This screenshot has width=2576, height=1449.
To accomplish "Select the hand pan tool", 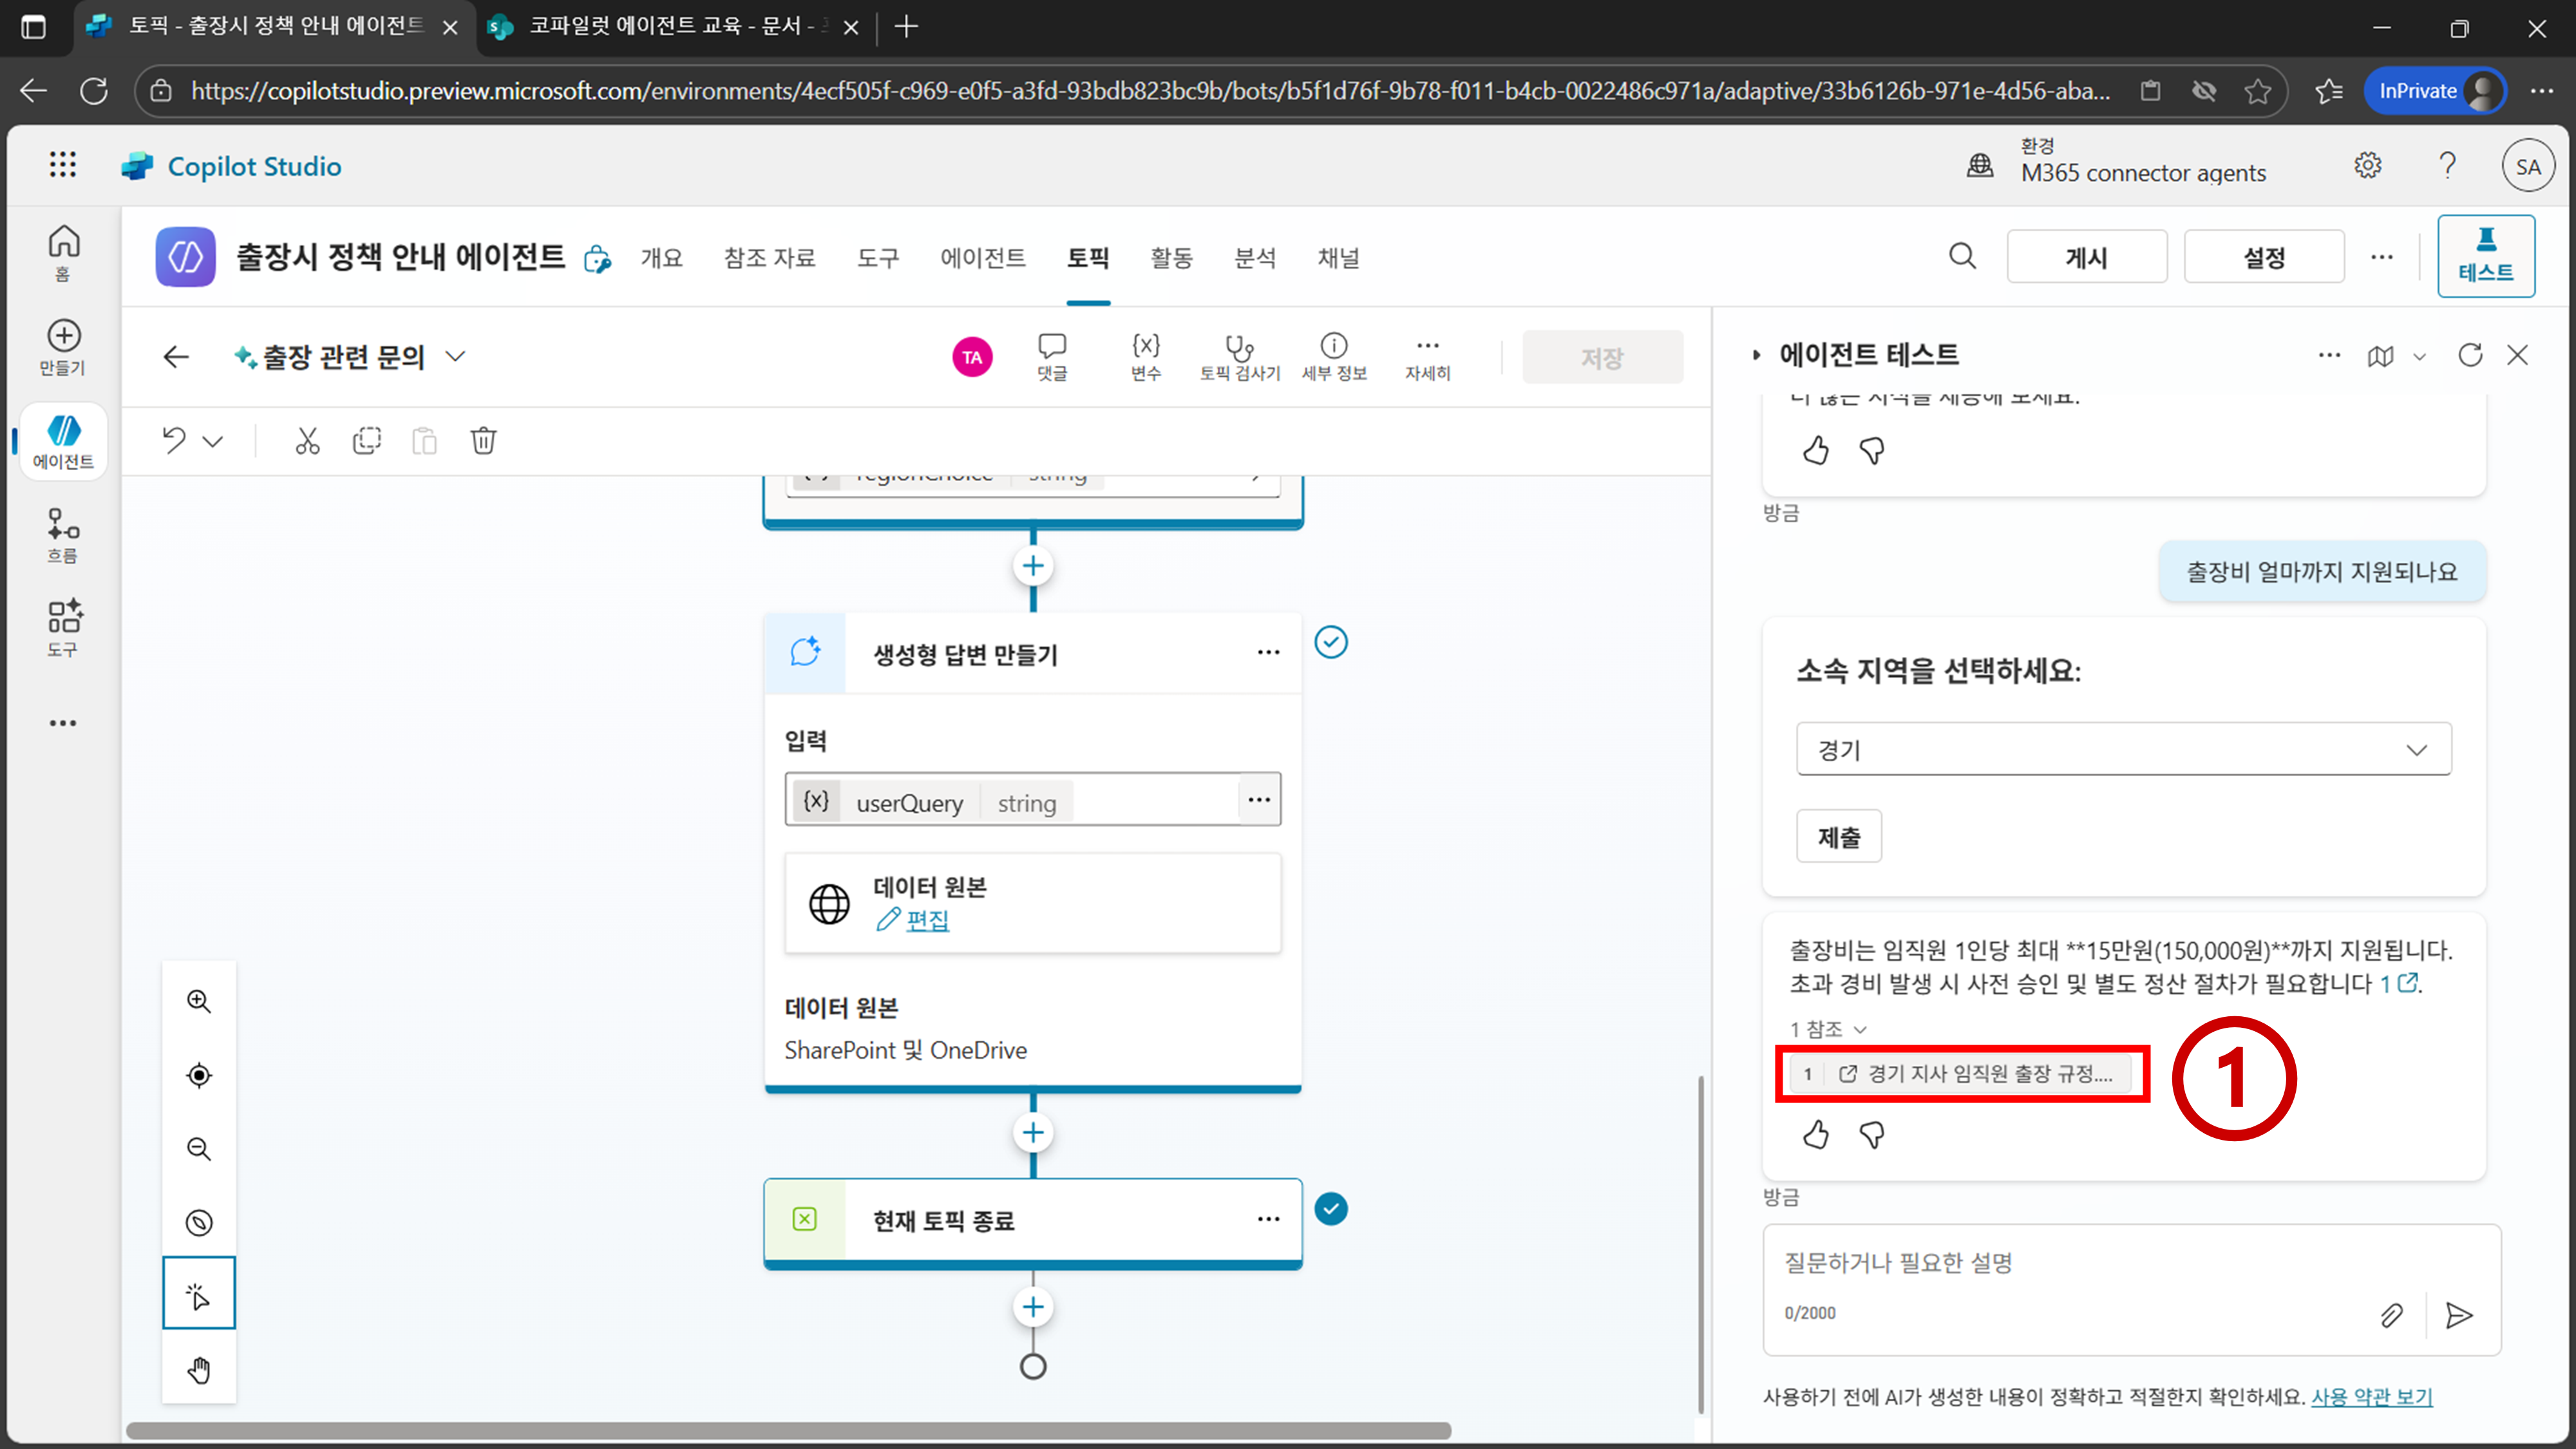I will [x=199, y=1369].
